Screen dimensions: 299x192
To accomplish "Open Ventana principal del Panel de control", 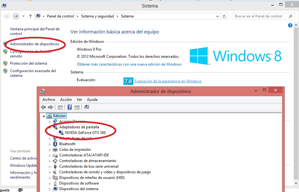I will [x=35, y=31].
